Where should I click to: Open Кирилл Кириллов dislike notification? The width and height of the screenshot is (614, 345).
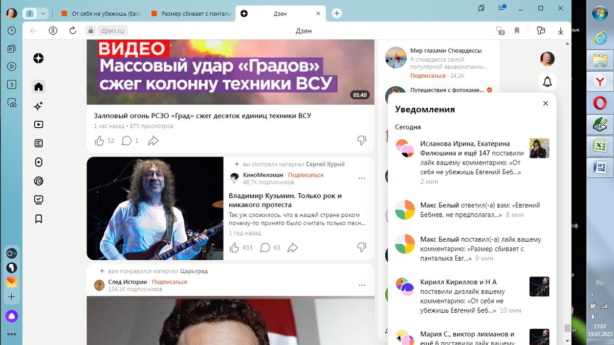[x=472, y=296]
